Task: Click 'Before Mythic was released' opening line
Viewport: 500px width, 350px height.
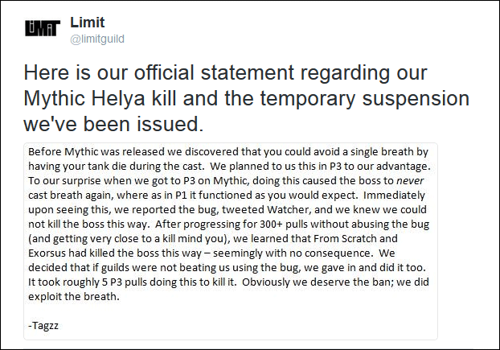Action: coord(228,151)
